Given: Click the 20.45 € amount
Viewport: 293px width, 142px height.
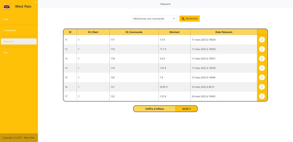Looking at the screenshot, I should point(163,87).
